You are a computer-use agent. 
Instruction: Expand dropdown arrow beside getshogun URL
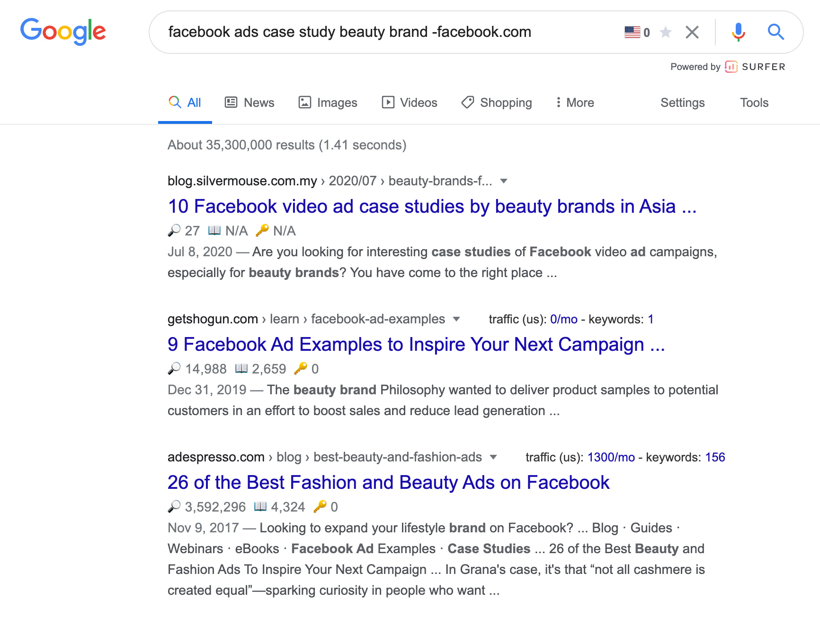(456, 319)
